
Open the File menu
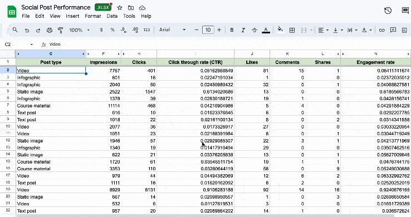26,16
